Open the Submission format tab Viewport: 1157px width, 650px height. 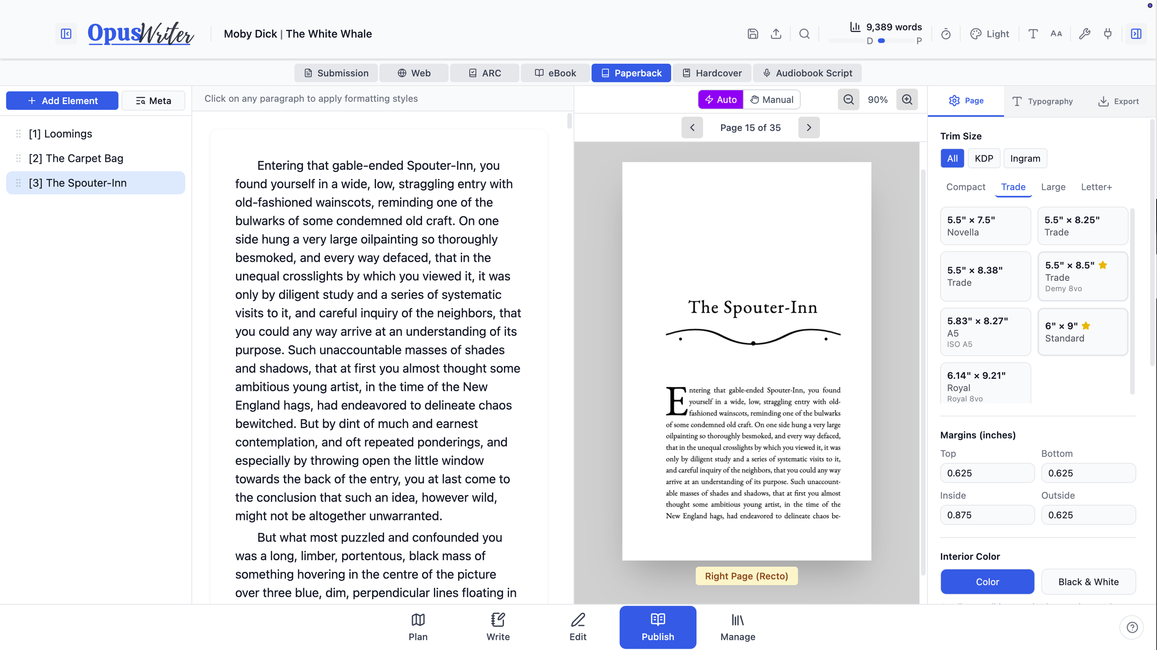[336, 73]
